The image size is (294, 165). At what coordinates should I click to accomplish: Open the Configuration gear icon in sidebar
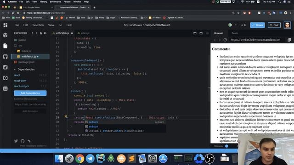coord(5,78)
